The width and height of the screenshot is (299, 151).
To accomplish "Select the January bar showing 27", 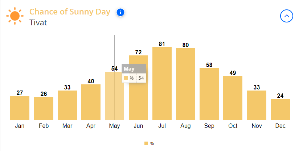I will (x=20, y=108).
